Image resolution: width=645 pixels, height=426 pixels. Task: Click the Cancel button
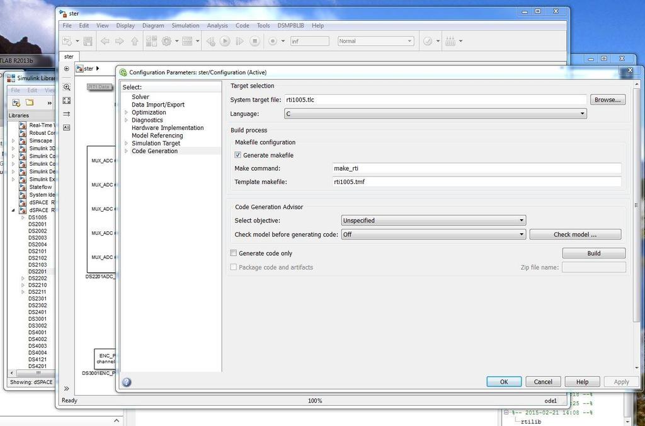tap(543, 381)
